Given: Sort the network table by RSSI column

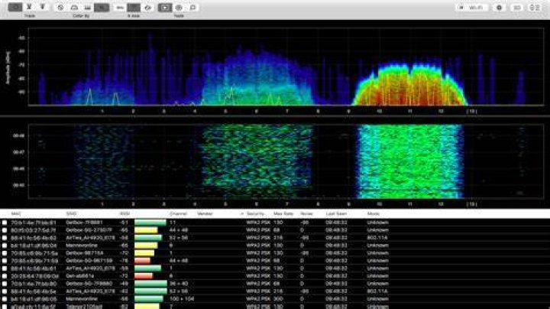Looking at the screenshot, I should pos(125,213).
